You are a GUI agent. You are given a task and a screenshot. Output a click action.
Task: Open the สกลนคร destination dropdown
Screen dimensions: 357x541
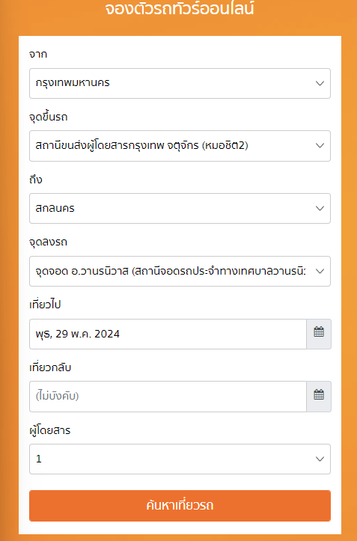click(180, 208)
